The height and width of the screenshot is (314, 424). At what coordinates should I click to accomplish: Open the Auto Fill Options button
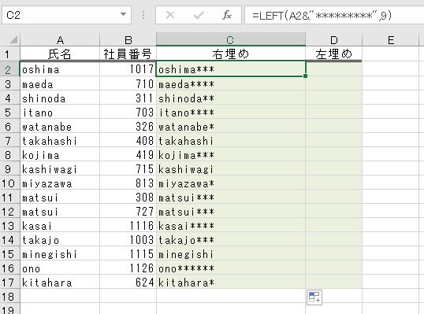[x=314, y=297]
